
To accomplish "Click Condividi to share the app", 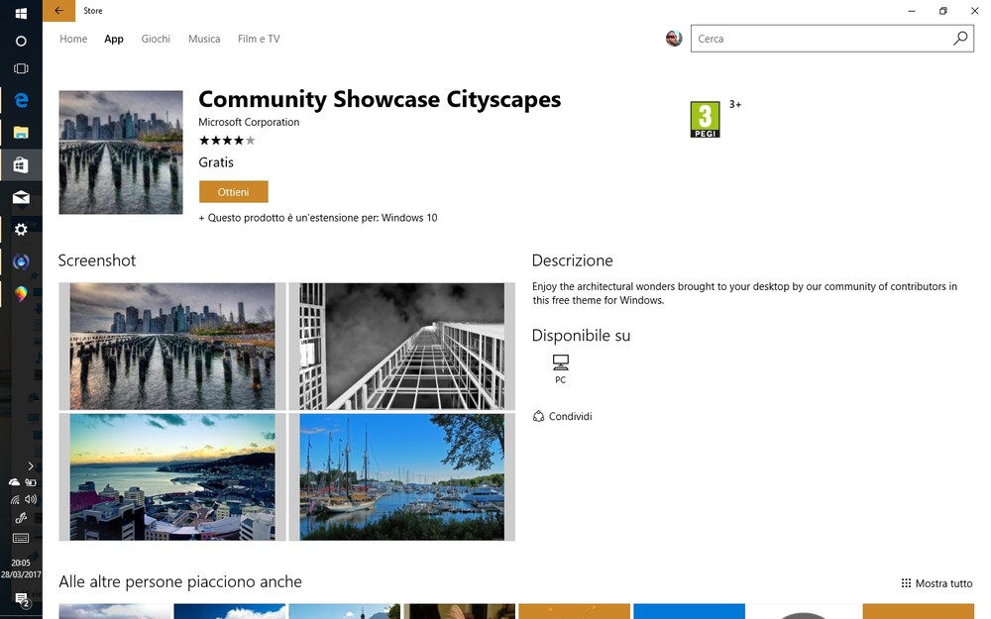I will [563, 416].
